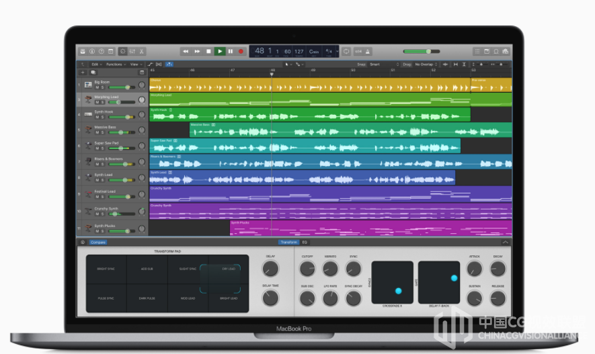Toggle the Smart Controls button
The image size is (595, 354).
[x=122, y=52]
